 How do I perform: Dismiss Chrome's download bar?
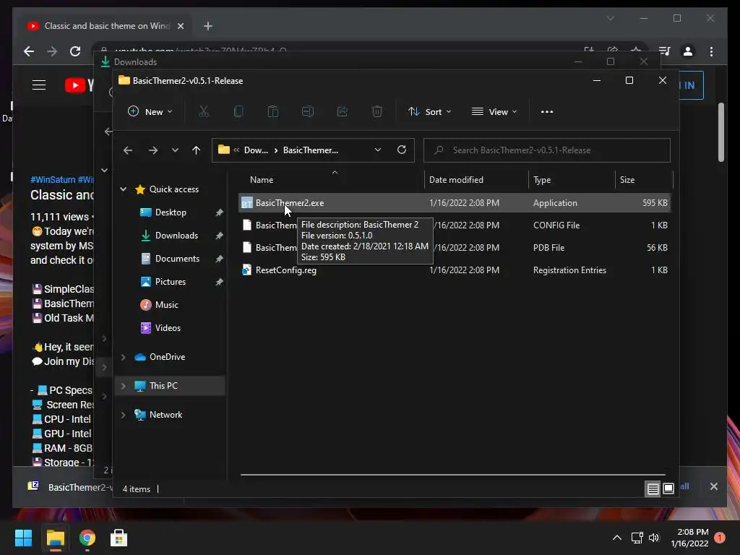[x=714, y=486]
